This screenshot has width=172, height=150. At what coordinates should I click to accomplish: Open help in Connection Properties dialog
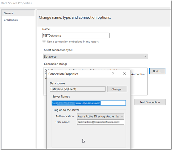click(x=113, y=74)
